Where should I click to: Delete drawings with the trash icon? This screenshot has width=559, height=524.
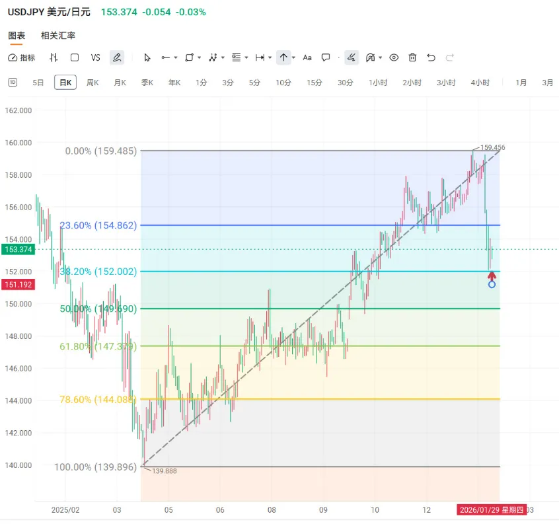pyautogui.click(x=412, y=57)
